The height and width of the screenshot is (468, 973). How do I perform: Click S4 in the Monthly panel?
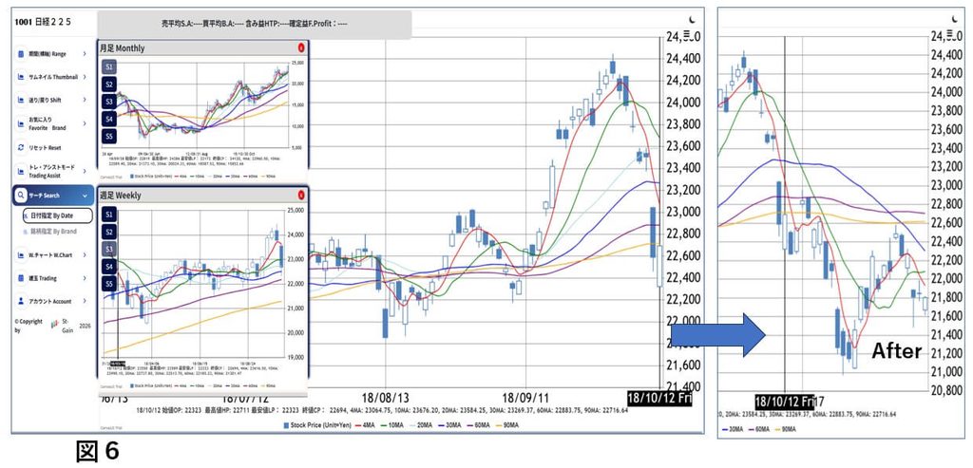[x=109, y=119]
